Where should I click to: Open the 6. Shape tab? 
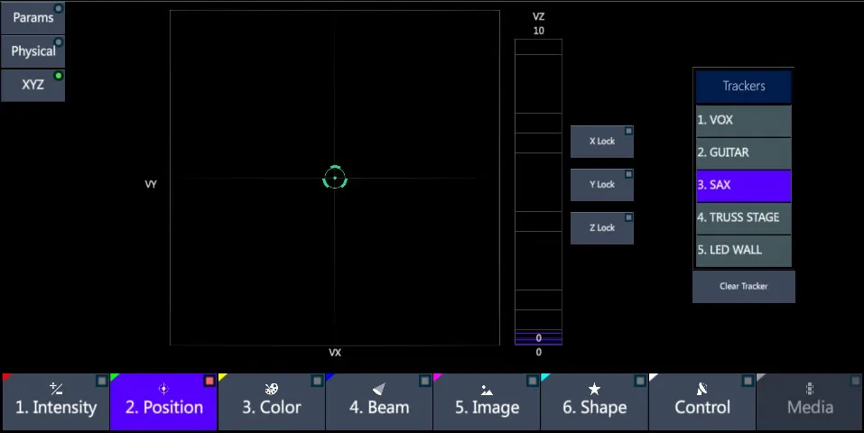[595, 401]
